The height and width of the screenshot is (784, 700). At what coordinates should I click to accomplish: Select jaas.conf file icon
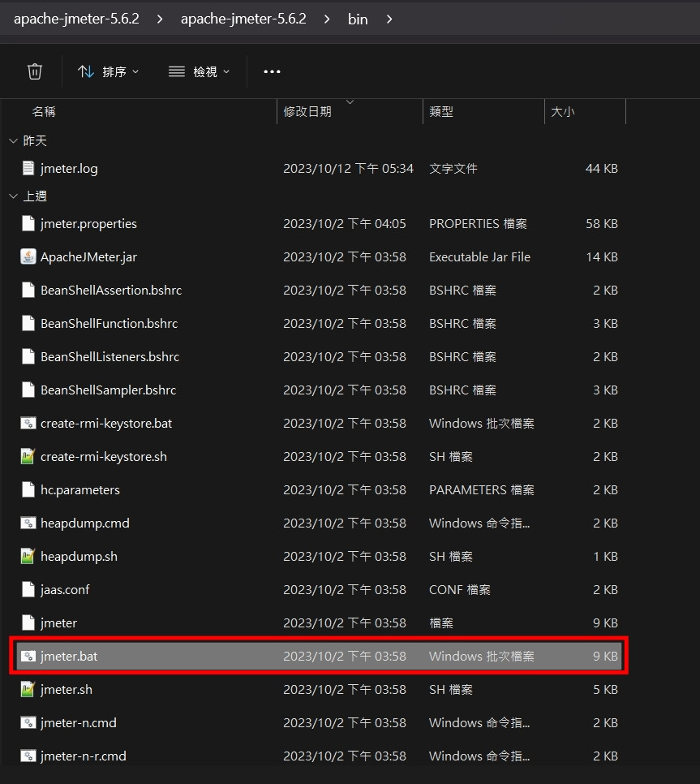coord(28,589)
